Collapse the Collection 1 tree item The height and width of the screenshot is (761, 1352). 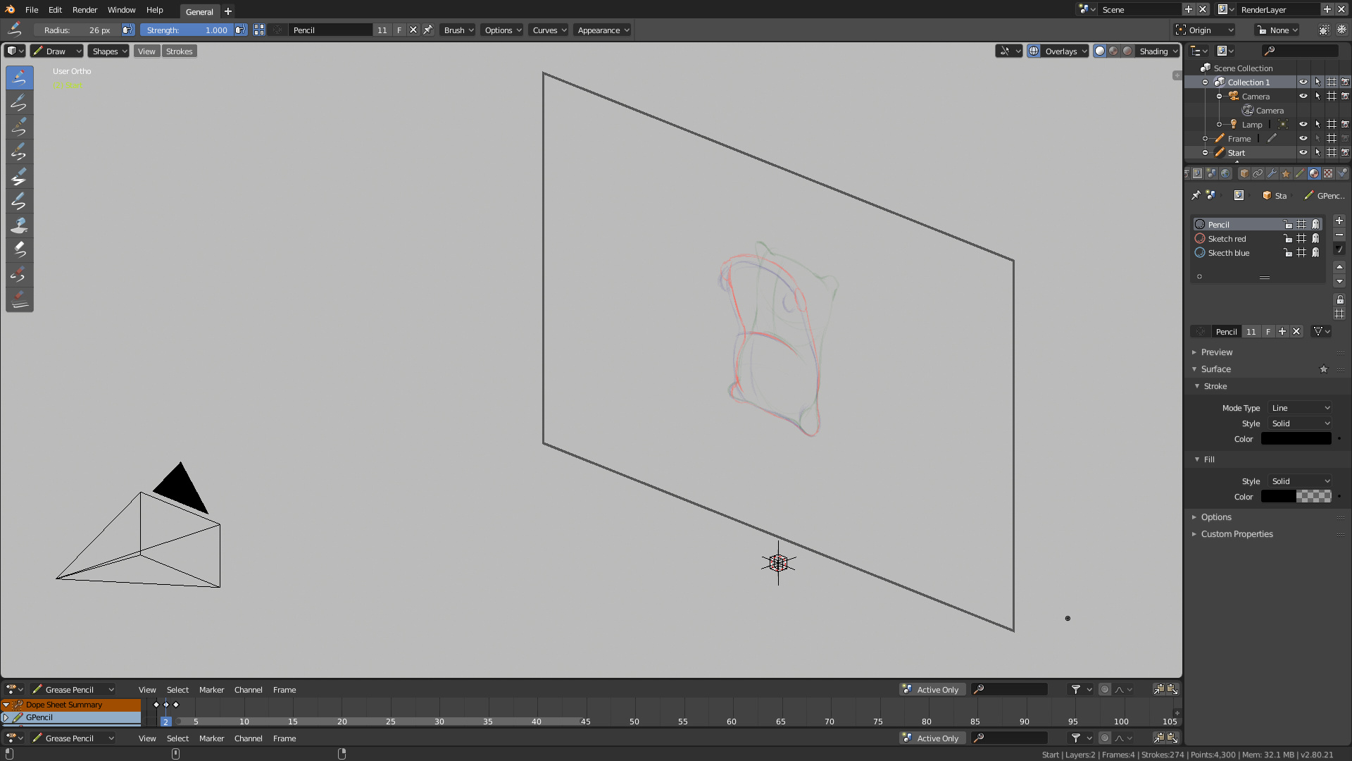point(1206,82)
